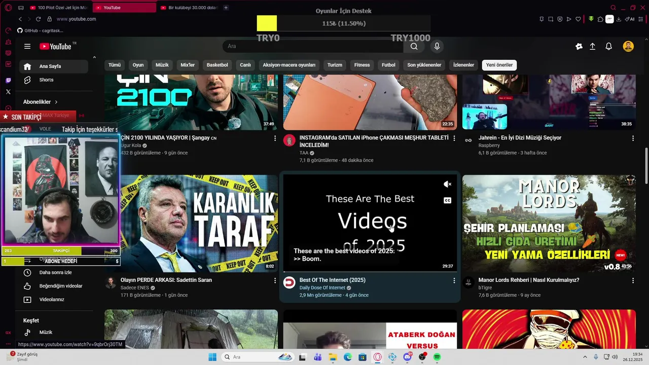
Task: Open options for Jahrein video
Action: (633, 138)
